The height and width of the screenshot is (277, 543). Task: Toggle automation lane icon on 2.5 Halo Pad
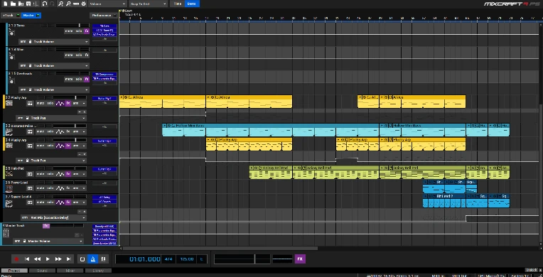coord(60,174)
